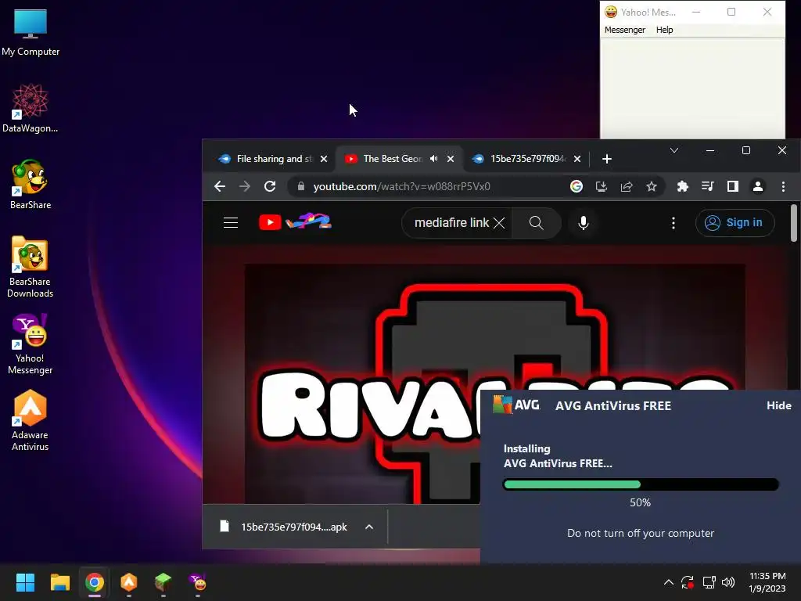
Task: Click Yahoo Messenger taskbar icon
Action: (198, 582)
